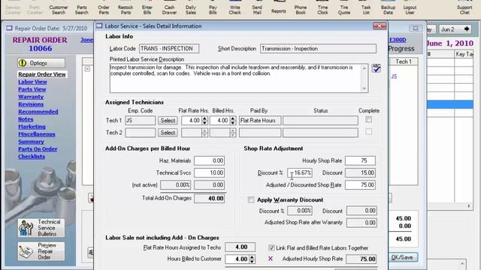Go to Repair Order View
The image size is (481, 270).
click(42, 74)
